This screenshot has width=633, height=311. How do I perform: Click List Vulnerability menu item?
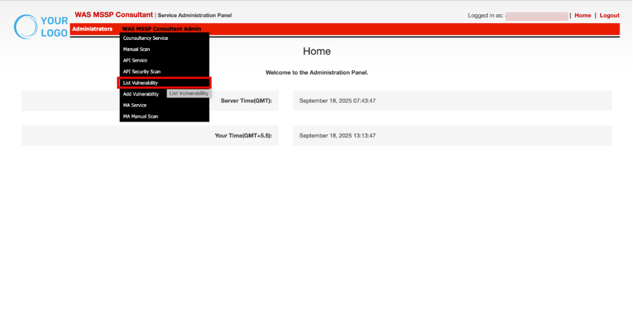pyautogui.click(x=164, y=82)
